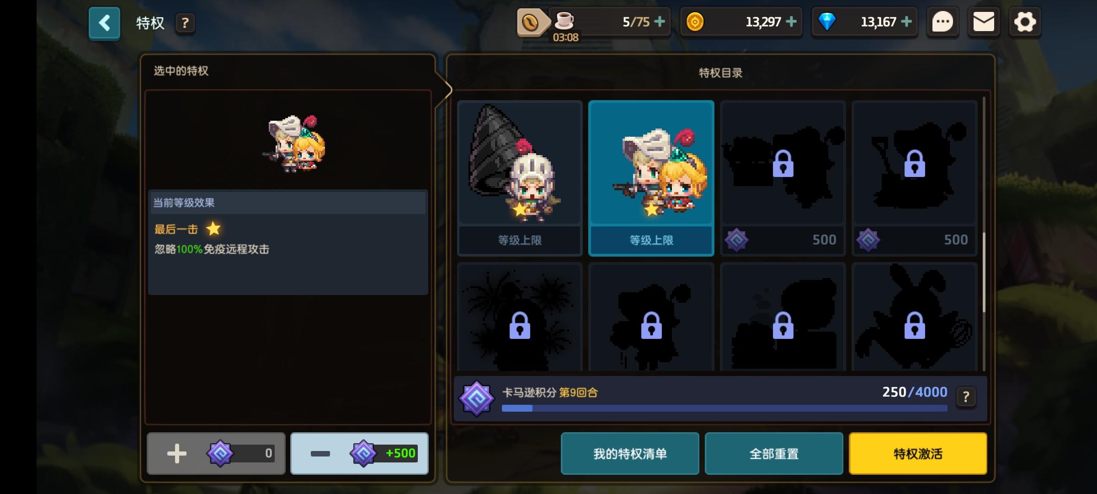Screen dimensions: 1097x494
Task: Open the help icon next to 特权 title
Action: click(x=185, y=23)
